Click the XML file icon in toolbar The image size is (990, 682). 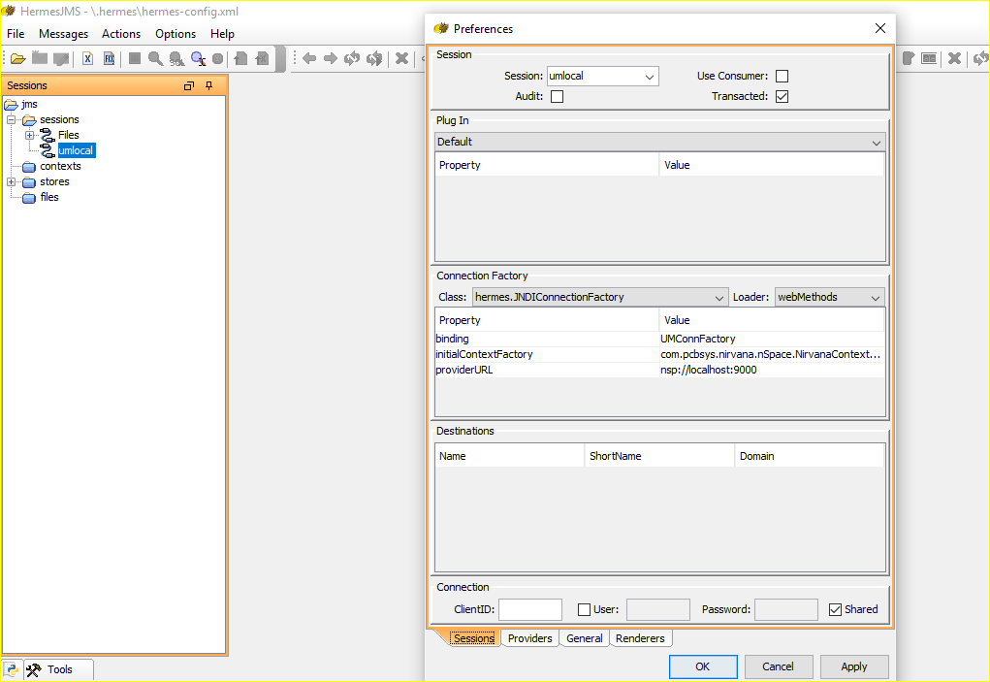[x=88, y=59]
